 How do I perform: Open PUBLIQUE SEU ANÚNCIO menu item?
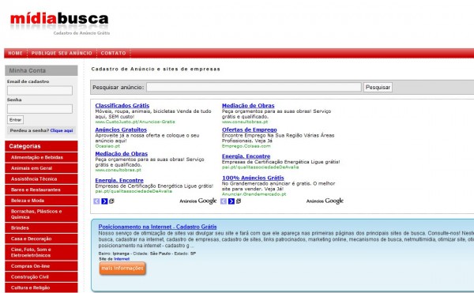[62, 53]
